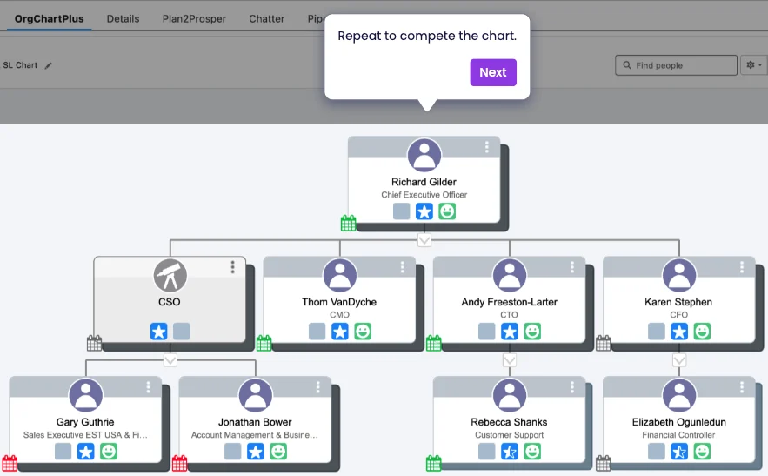This screenshot has width=768, height=476.
Task: Open Jonathan Bower card three-dot menu
Action: click(317, 387)
